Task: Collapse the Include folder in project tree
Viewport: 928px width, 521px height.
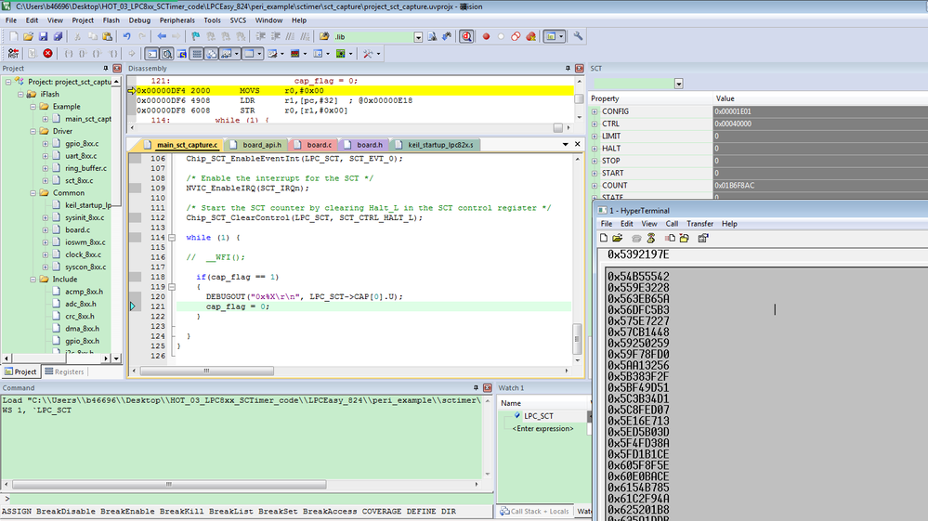Action: 33,280
